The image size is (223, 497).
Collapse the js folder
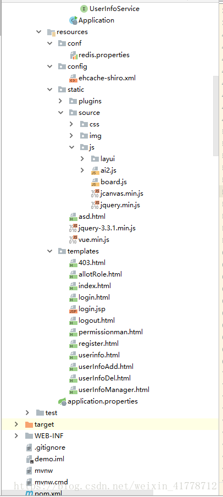pos(71,147)
